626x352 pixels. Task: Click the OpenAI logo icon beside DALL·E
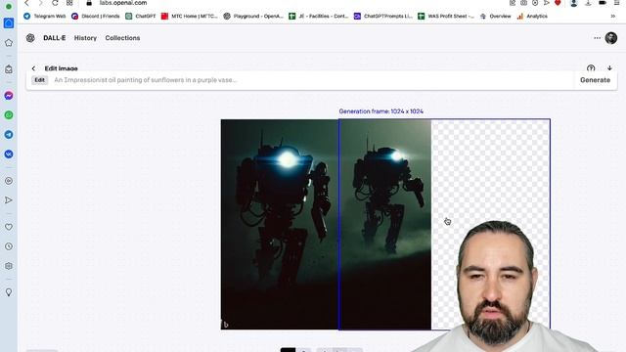(30, 38)
